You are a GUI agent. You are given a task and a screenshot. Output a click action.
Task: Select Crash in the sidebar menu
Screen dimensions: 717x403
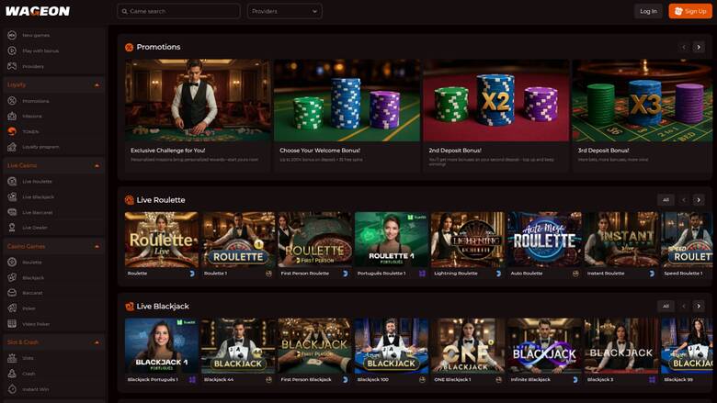(28, 374)
